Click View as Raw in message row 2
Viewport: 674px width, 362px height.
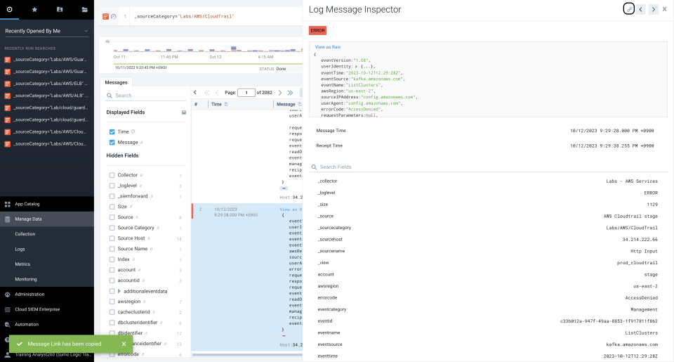pos(291,209)
